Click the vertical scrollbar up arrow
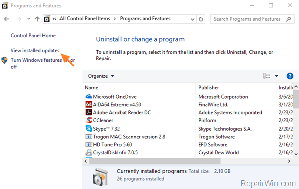Screen dimensions: 299x189 tap(296, 87)
